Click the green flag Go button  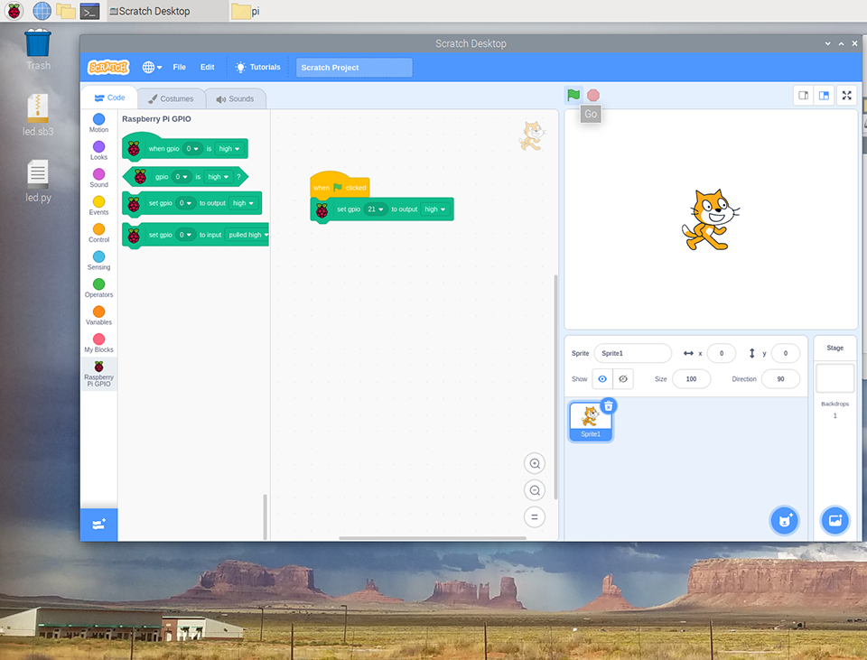click(x=573, y=95)
